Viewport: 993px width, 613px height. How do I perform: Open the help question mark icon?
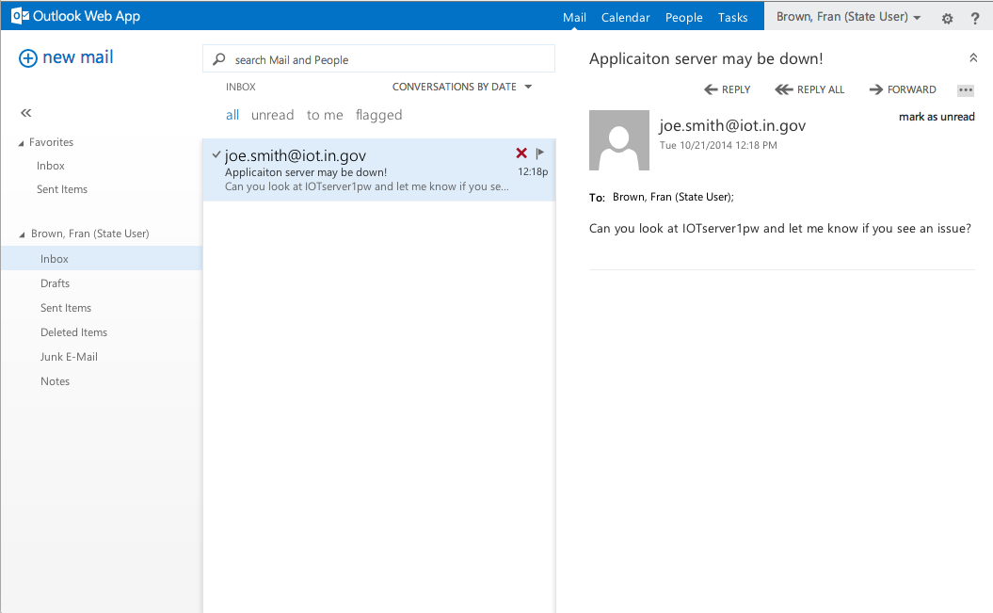(x=975, y=18)
